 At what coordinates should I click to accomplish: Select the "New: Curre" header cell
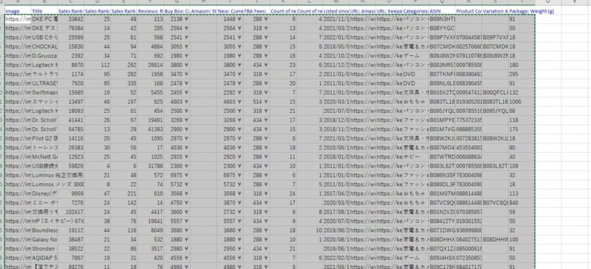[230, 12]
